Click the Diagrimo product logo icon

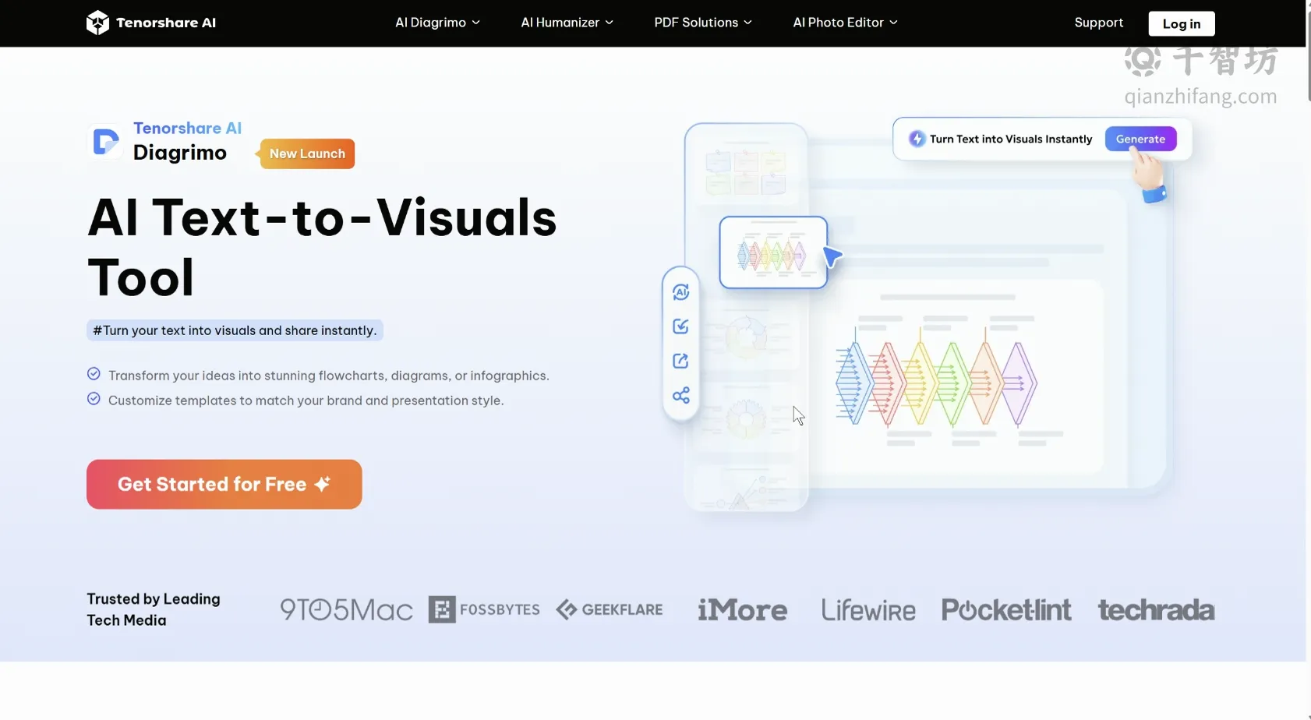pos(105,142)
